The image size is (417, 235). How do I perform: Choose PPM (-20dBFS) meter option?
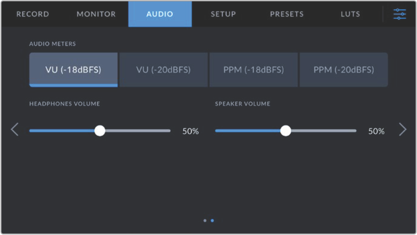[x=343, y=70]
